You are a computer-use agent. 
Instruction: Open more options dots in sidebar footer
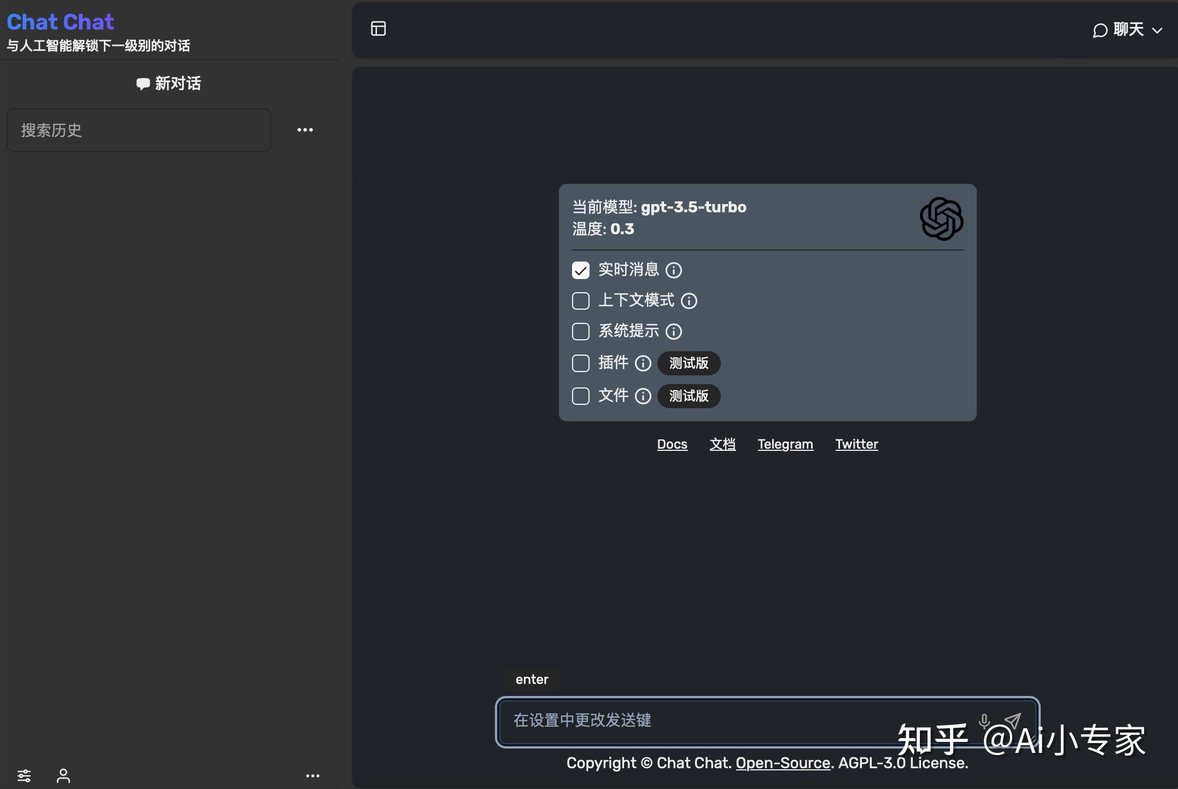(x=313, y=775)
